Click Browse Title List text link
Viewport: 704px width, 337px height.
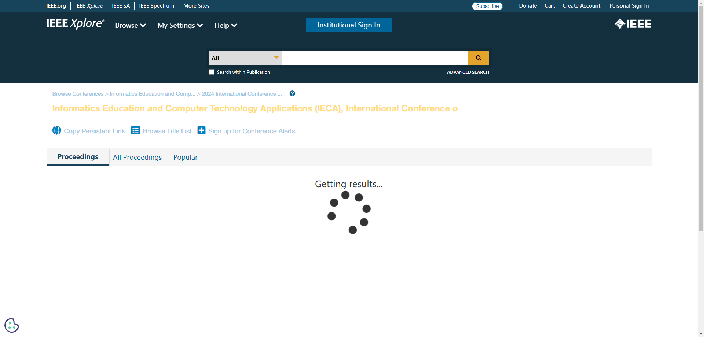[167, 131]
